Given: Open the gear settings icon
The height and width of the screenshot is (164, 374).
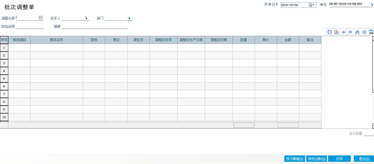Looking at the screenshot, I should coord(364,32).
